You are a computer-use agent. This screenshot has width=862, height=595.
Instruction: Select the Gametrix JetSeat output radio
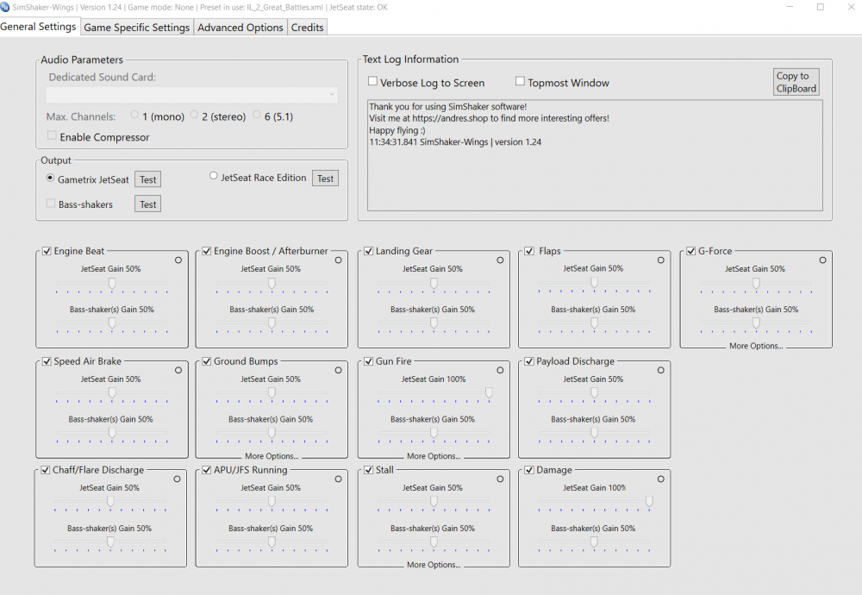[50, 178]
